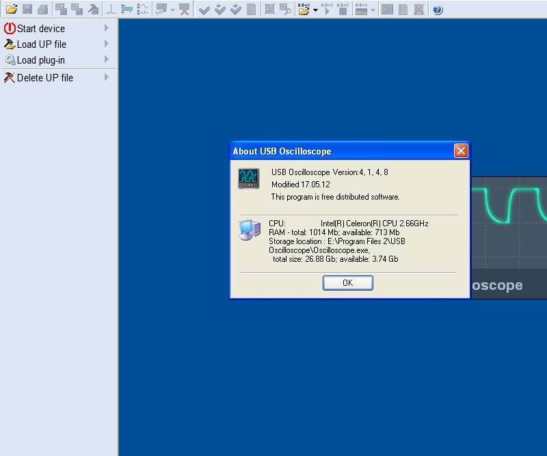Click OK in the About dialog
This screenshot has width=547, height=456.
[x=348, y=283]
